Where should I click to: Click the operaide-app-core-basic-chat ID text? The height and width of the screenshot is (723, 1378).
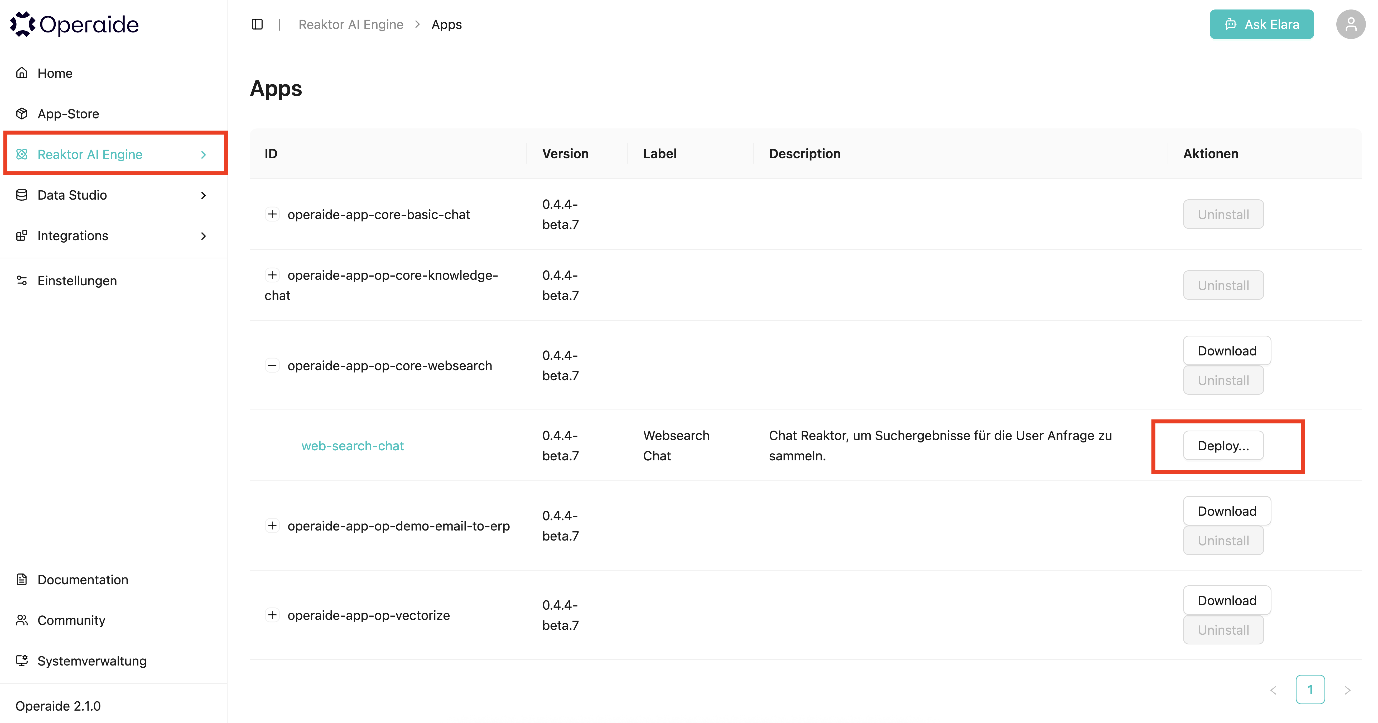379,214
